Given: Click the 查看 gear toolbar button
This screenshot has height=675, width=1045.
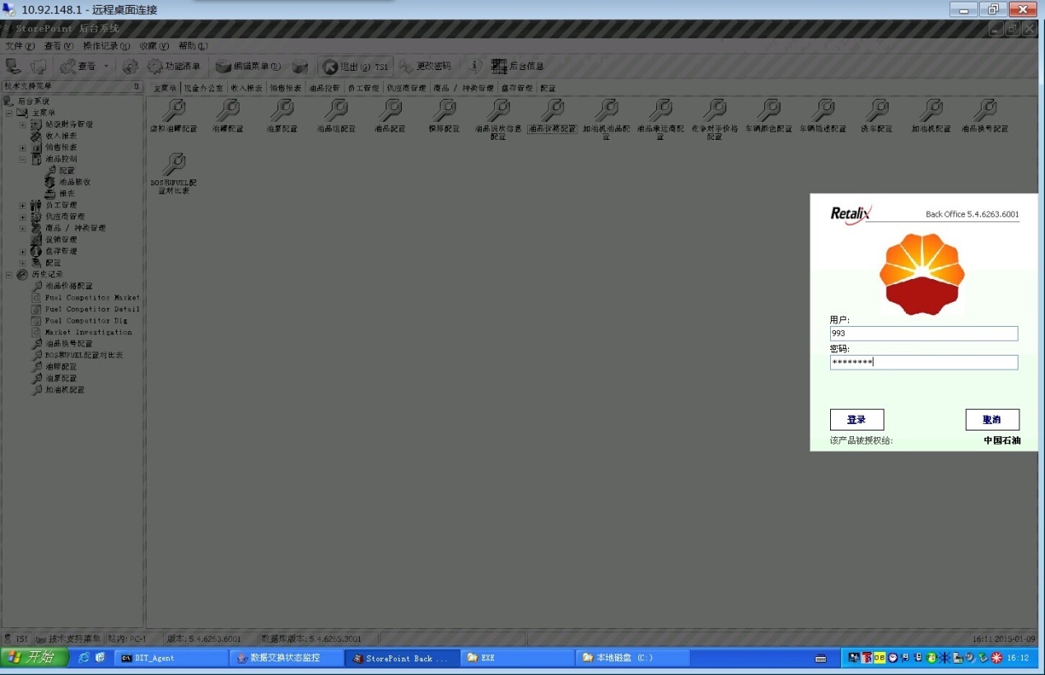Looking at the screenshot, I should pos(77,66).
